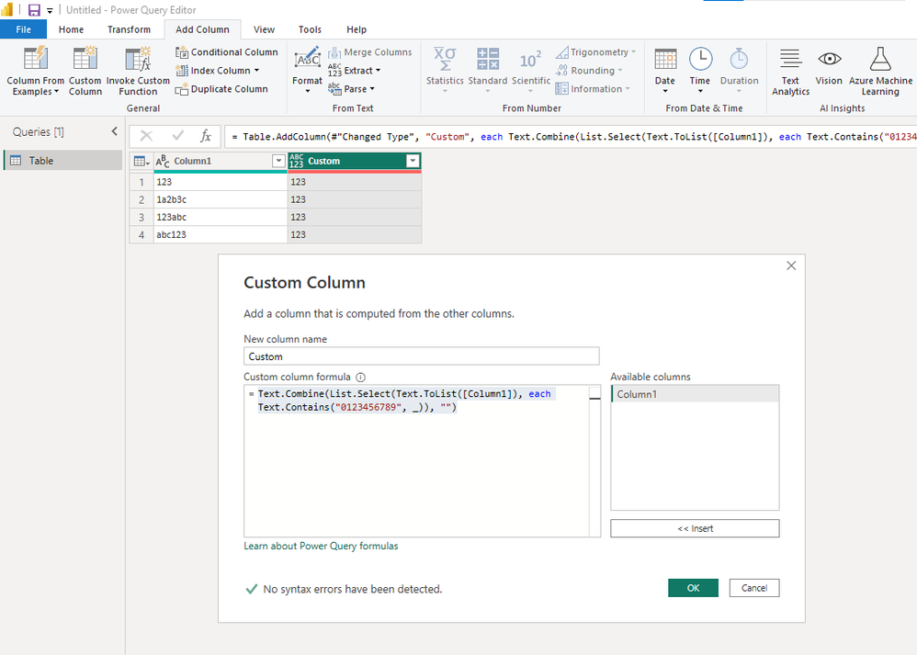Click the Add Column tab
Image resolution: width=917 pixels, height=655 pixels.
coord(202,29)
